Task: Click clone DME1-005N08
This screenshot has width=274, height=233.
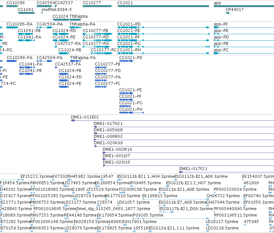Action: coord(108,130)
